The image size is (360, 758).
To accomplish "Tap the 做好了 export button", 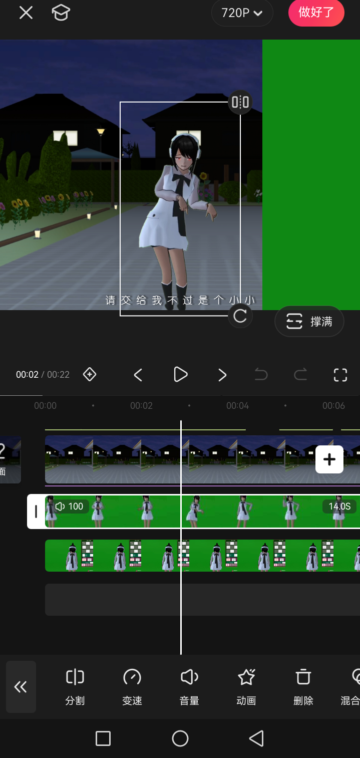I will pos(316,13).
